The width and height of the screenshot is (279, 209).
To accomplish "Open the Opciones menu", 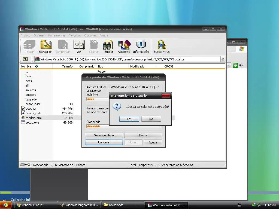I will click(90, 35).
